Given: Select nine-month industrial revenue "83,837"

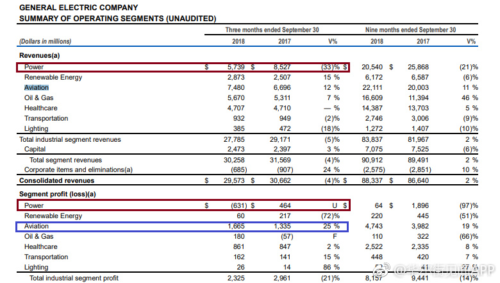Looking at the screenshot, I should 372,139.
